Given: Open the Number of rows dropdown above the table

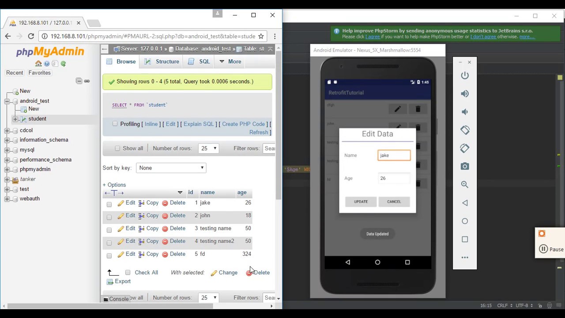Looking at the screenshot, I should pyautogui.click(x=208, y=148).
